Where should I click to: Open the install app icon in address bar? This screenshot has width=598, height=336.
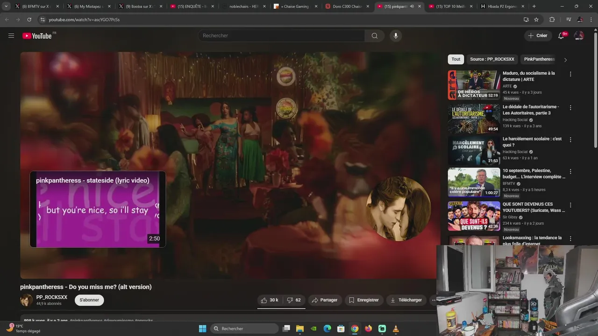point(526,20)
